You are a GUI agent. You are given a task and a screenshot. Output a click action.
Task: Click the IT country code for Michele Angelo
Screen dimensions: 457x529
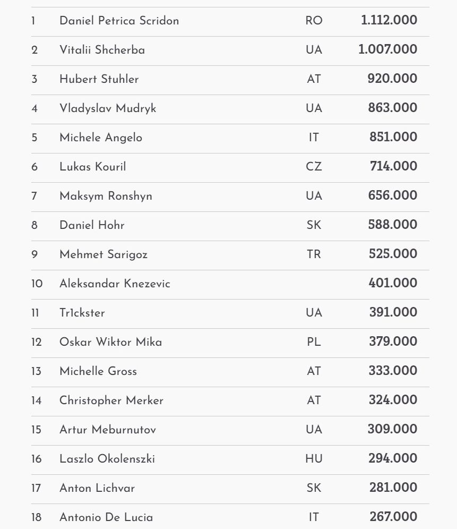pyautogui.click(x=314, y=138)
